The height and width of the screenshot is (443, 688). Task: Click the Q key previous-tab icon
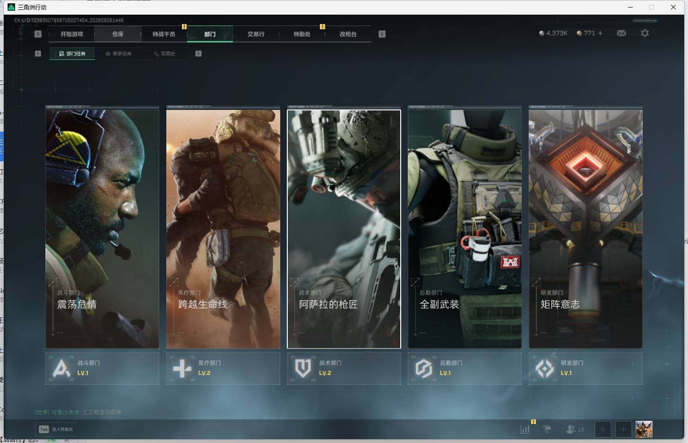coord(38,34)
